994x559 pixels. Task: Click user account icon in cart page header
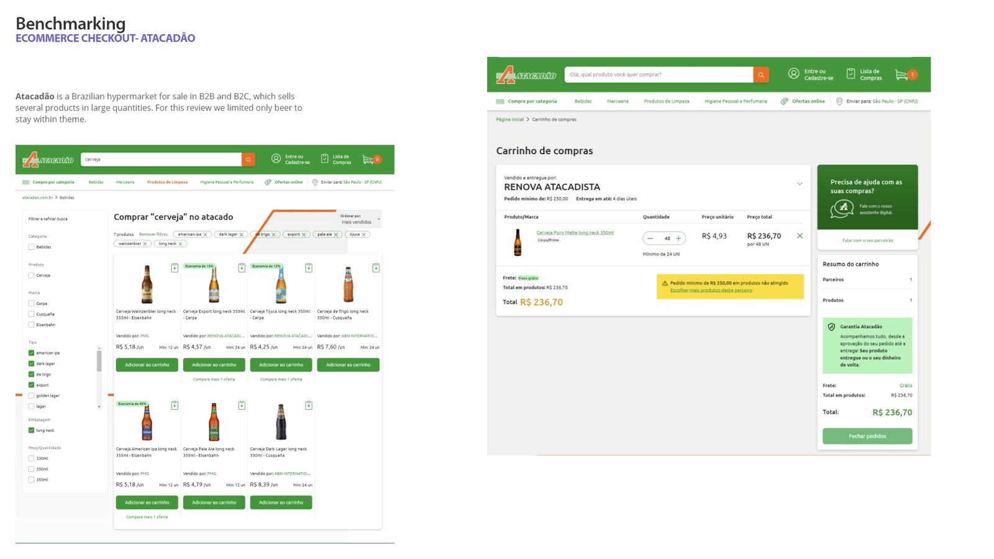(x=793, y=74)
